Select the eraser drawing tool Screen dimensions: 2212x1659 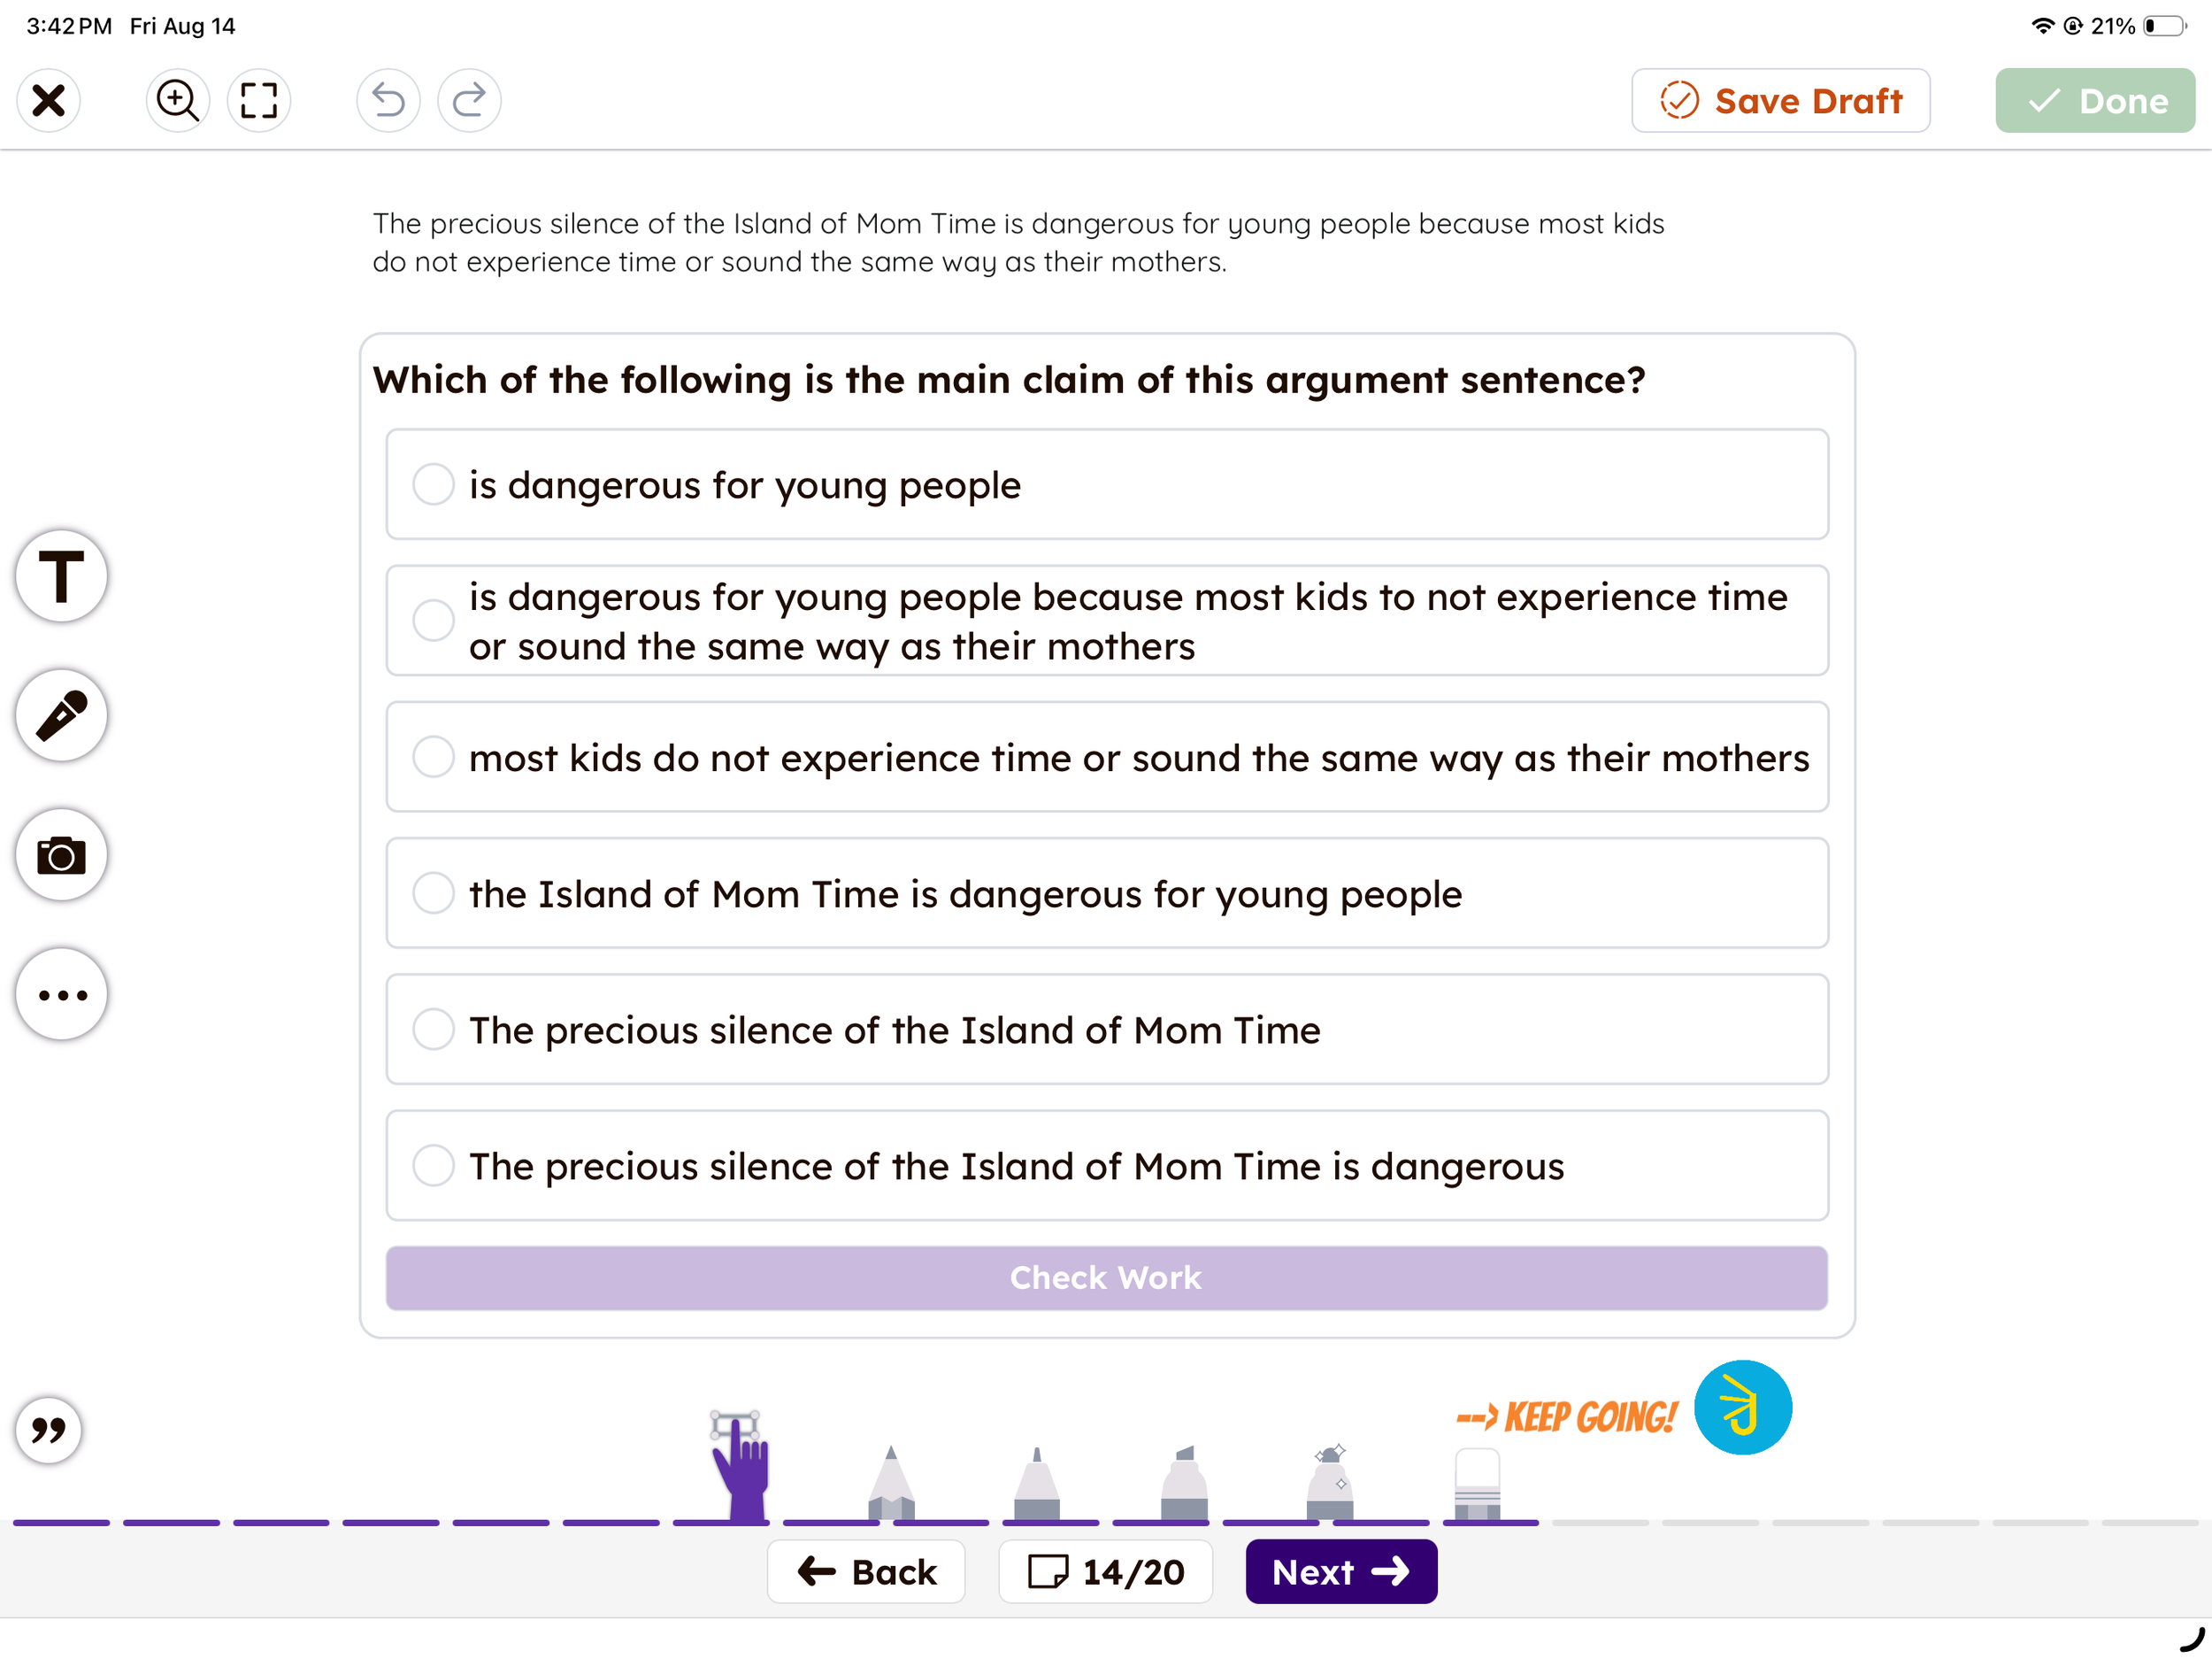click(x=1477, y=1484)
